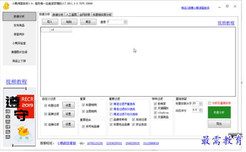Increase 标题字数大于 with the up arrow
This screenshot has width=246, height=152.
coord(201,103)
